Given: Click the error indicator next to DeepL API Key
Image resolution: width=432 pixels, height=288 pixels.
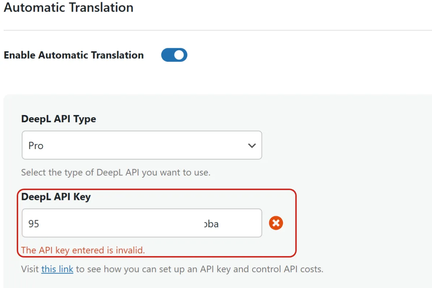Looking at the screenshot, I should click(x=276, y=223).
